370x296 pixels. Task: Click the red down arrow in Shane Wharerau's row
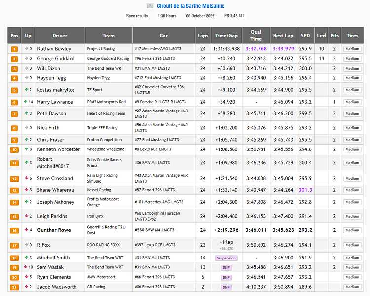[x=26, y=190]
